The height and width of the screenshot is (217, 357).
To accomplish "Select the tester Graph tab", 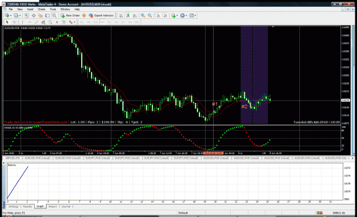I will pos(40,206).
